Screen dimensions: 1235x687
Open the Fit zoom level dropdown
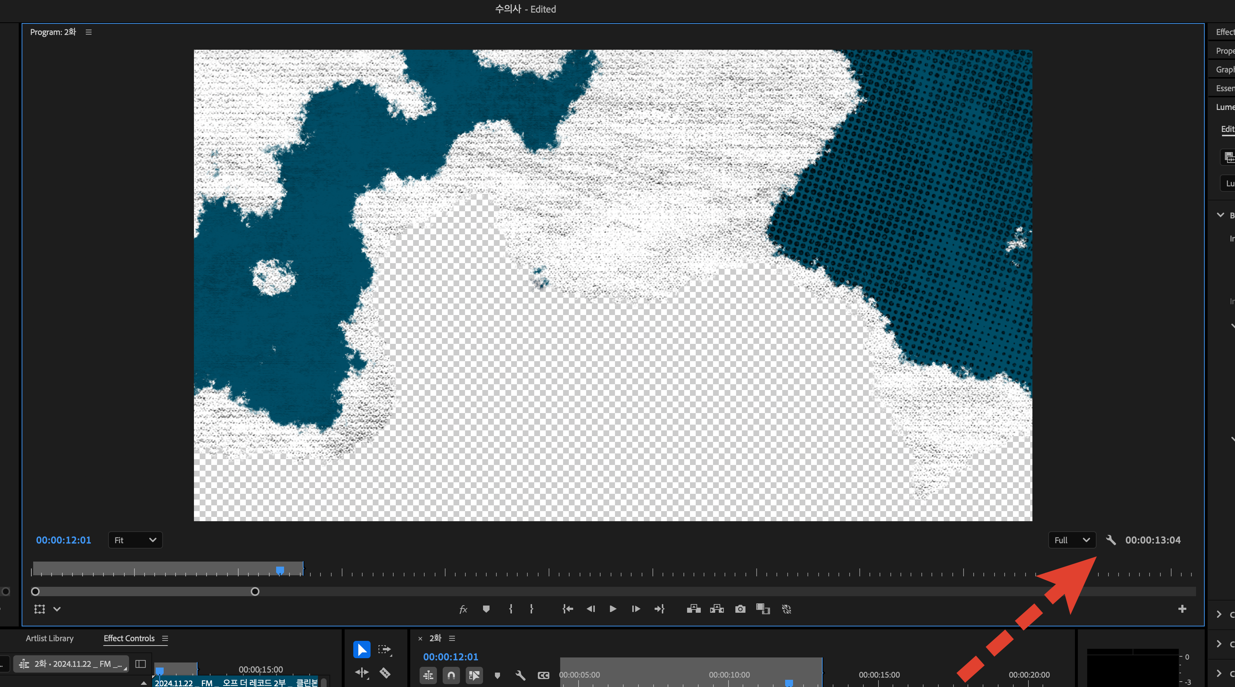coord(135,540)
